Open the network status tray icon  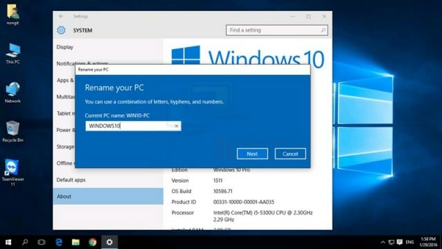click(x=392, y=242)
